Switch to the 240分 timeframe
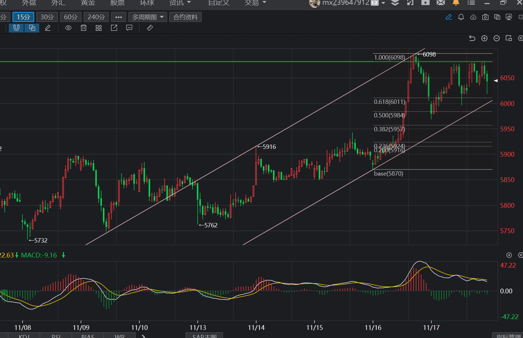 pyautogui.click(x=96, y=17)
